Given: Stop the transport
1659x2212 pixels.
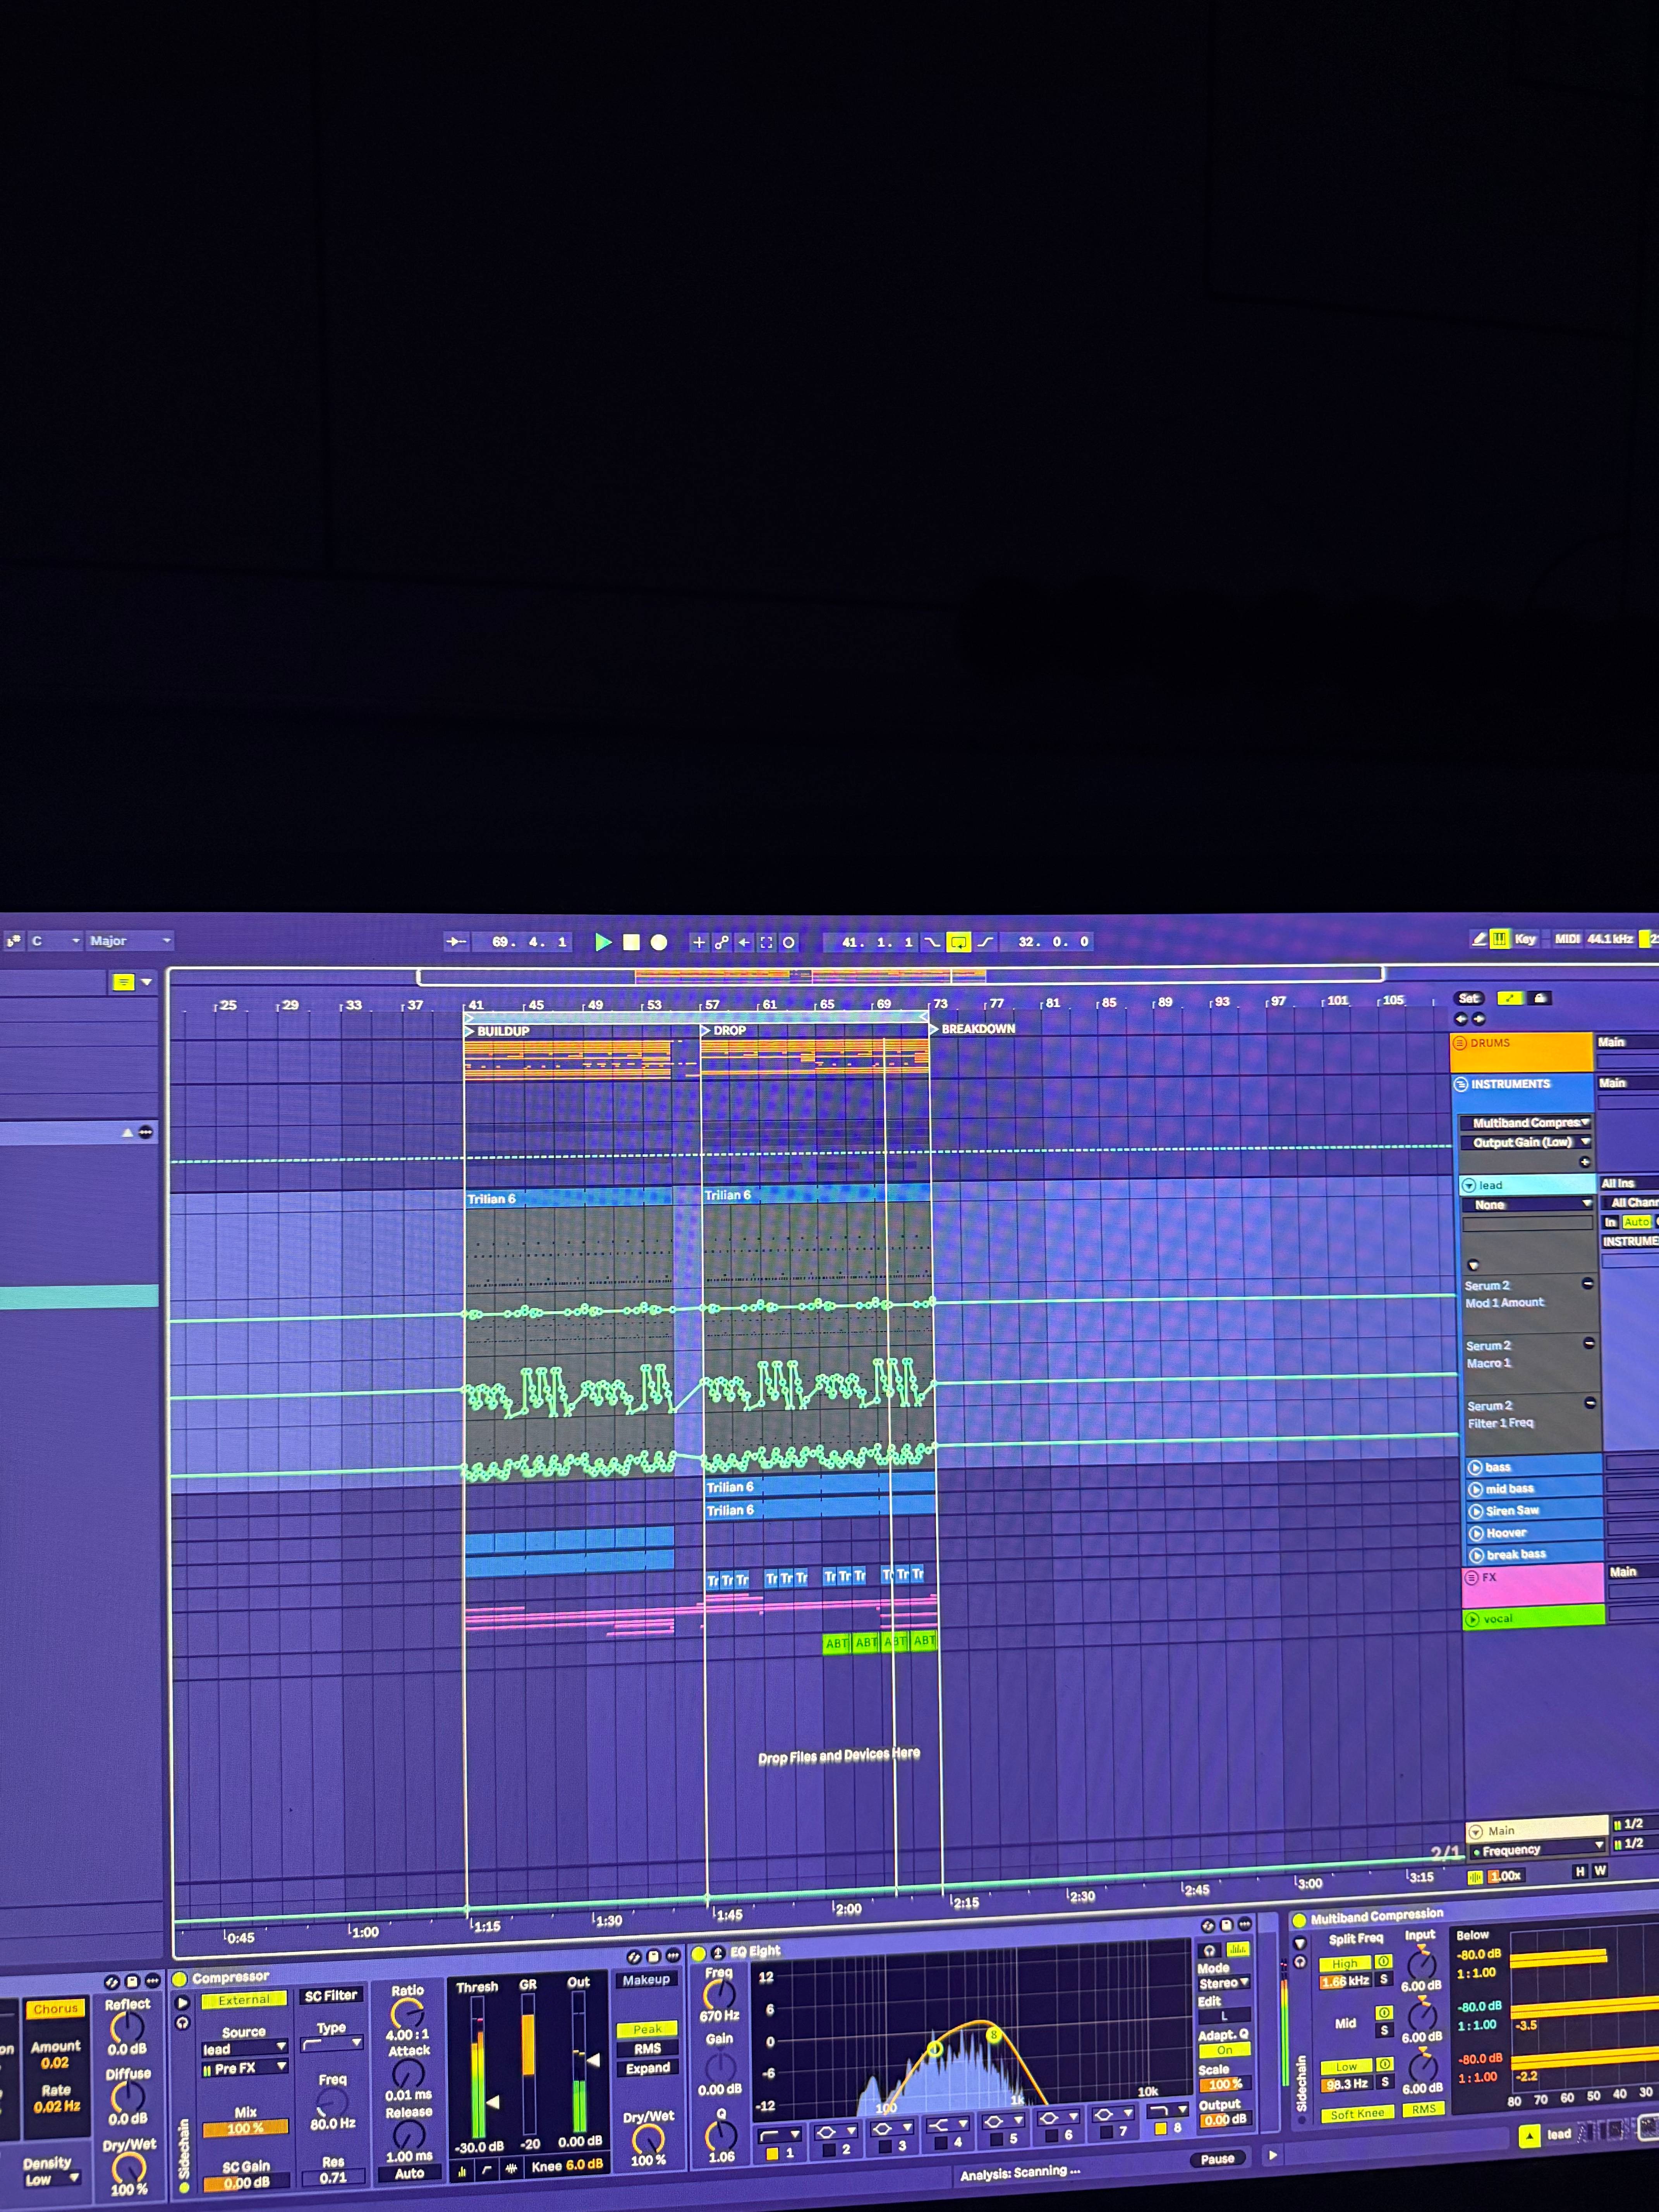Looking at the screenshot, I should pos(631,942).
